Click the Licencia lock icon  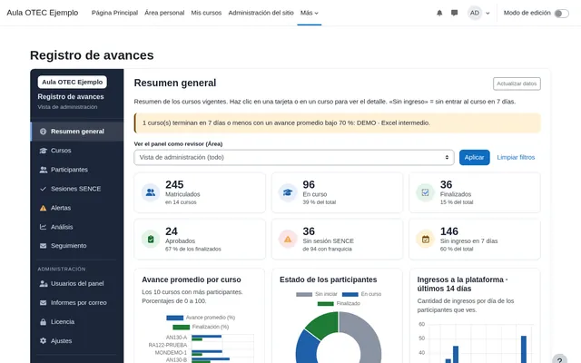pos(43,321)
